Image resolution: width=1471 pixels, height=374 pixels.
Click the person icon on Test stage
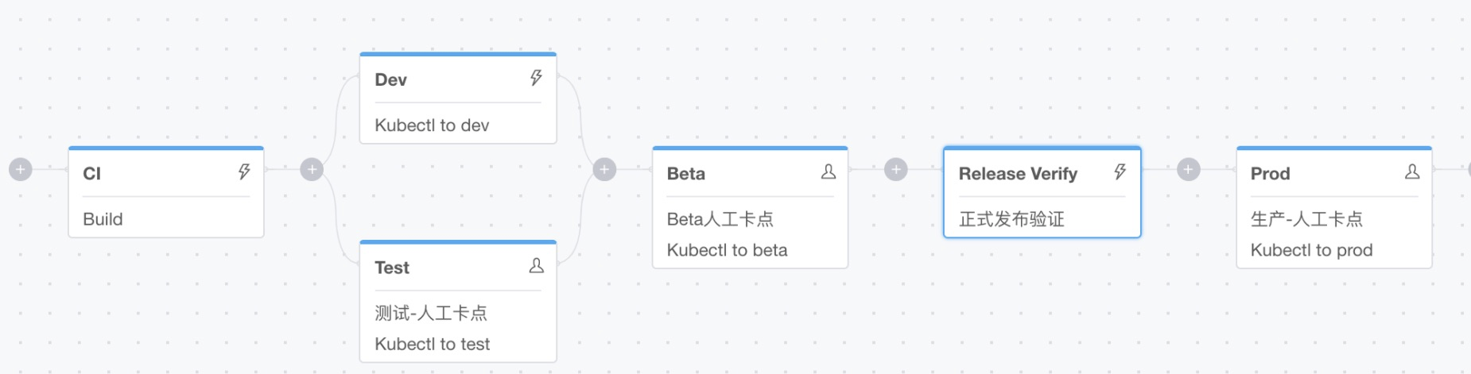(537, 266)
